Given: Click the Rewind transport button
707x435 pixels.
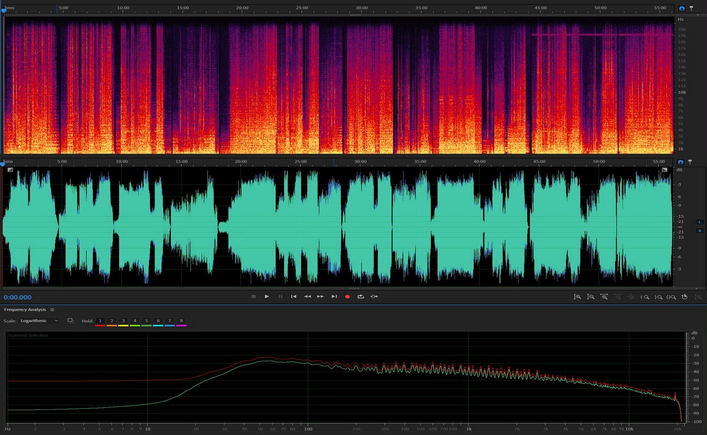Looking at the screenshot, I should click(307, 296).
